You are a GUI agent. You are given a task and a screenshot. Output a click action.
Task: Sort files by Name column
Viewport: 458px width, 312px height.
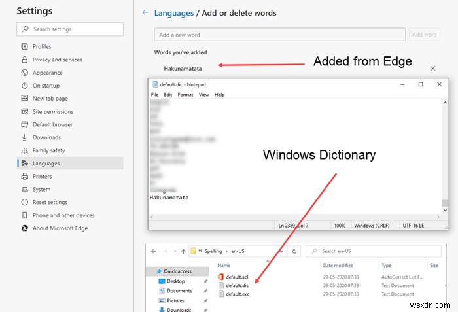click(x=224, y=266)
